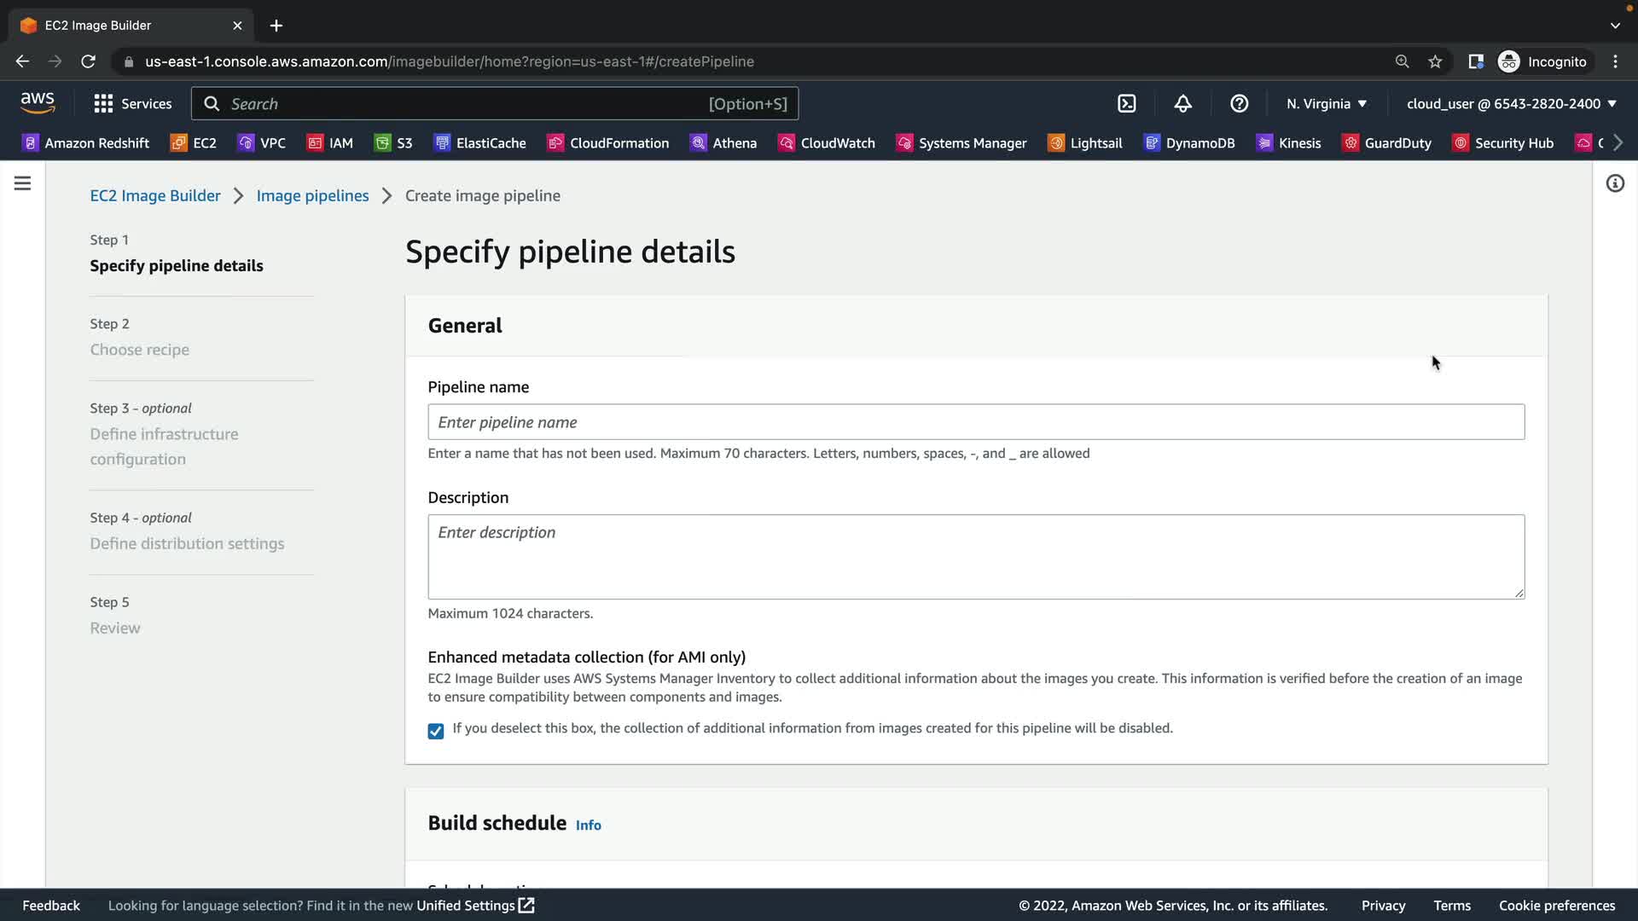Open Build schedule Info link

pyautogui.click(x=588, y=825)
